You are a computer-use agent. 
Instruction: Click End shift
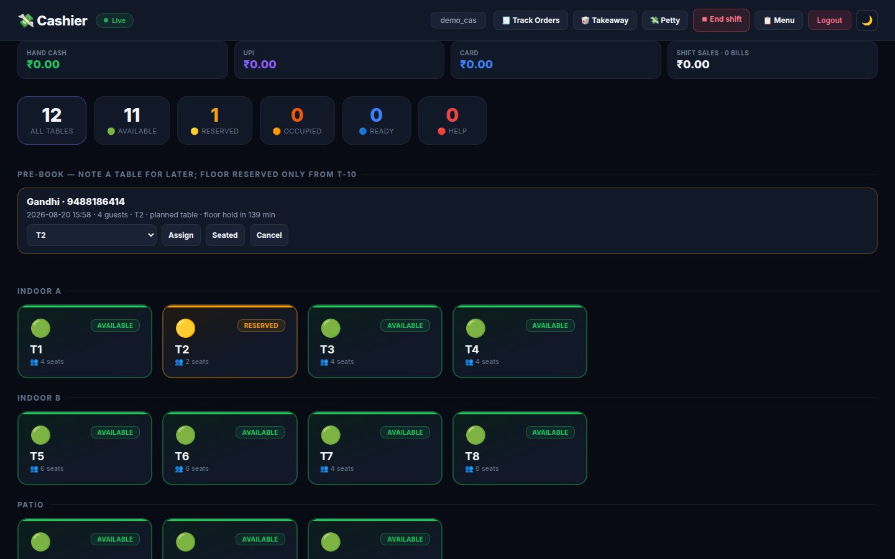click(721, 20)
